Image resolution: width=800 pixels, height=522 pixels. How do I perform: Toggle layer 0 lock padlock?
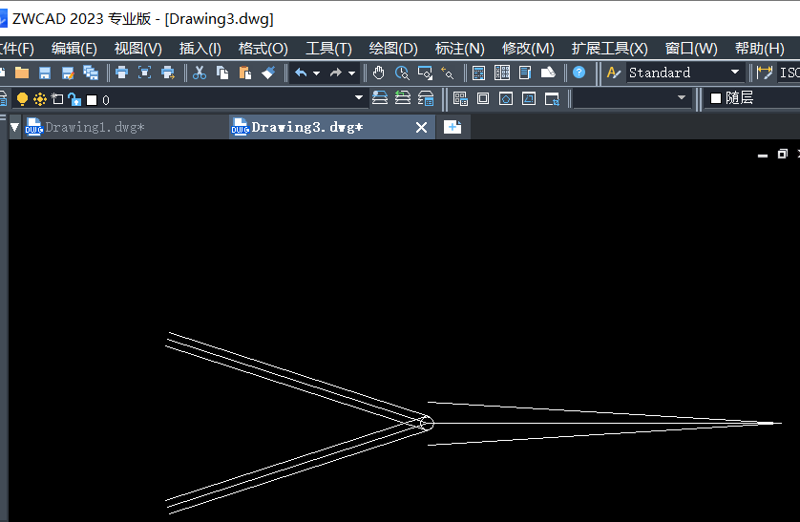tap(74, 99)
